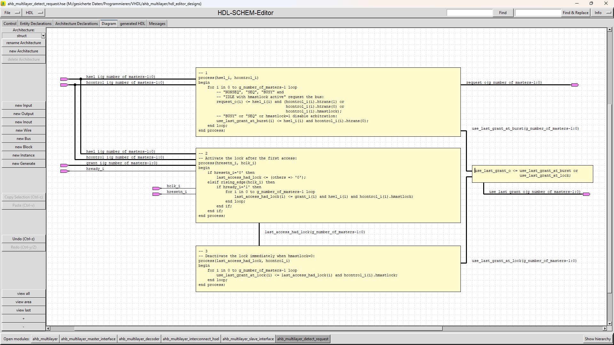This screenshot has height=345, width=614.
Task: Click the grant_i input port symbol
Action: 64,165
